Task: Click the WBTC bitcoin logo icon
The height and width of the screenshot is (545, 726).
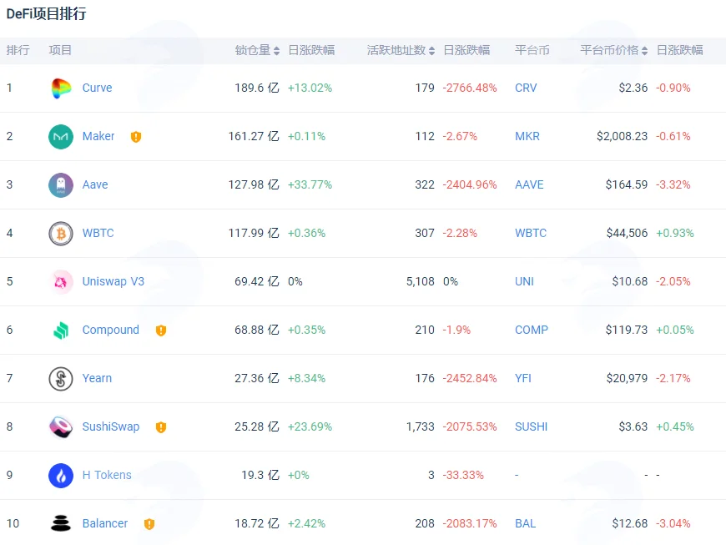Action: (x=61, y=234)
